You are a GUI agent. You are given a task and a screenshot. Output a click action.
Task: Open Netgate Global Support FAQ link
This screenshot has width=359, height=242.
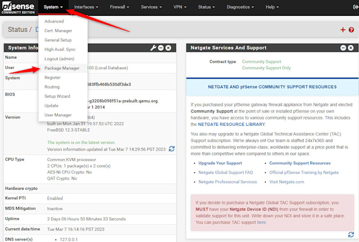(x=225, y=173)
